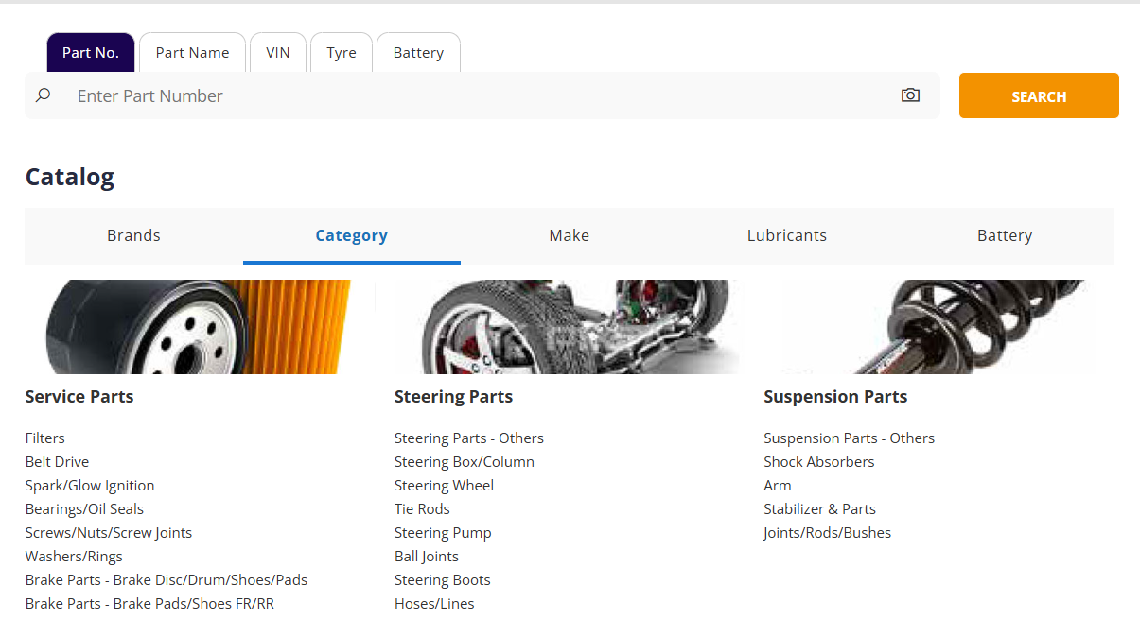Choose the Tyre search tab
Image resolution: width=1140 pixels, height=619 pixels.
click(342, 53)
